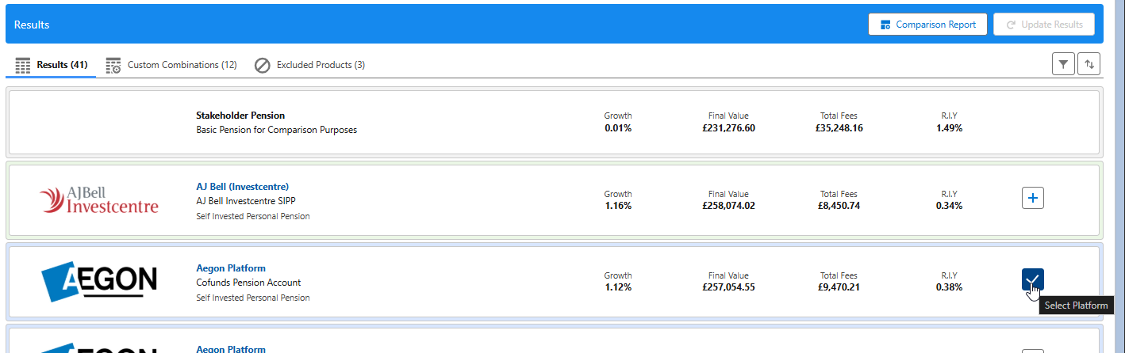Screen dimensions: 1125x353
Task: Click final value £257,054.55
Action: pyautogui.click(x=728, y=287)
